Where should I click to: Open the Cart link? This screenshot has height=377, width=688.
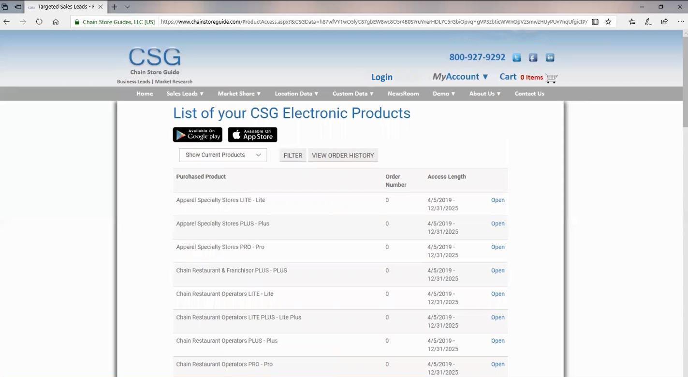click(508, 77)
